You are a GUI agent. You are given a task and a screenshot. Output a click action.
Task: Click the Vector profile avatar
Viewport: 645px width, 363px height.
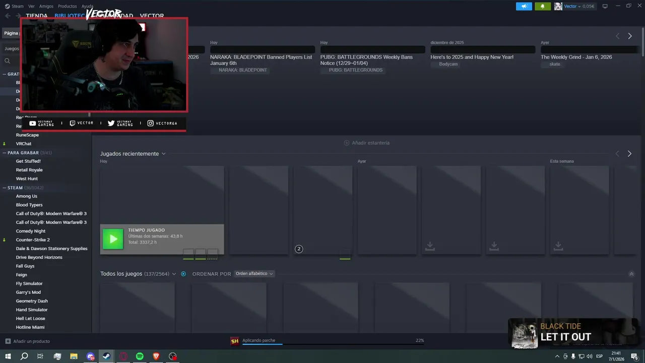click(x=558, y=6)
